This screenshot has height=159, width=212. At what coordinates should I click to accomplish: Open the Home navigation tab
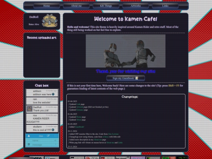pos(46,5)
